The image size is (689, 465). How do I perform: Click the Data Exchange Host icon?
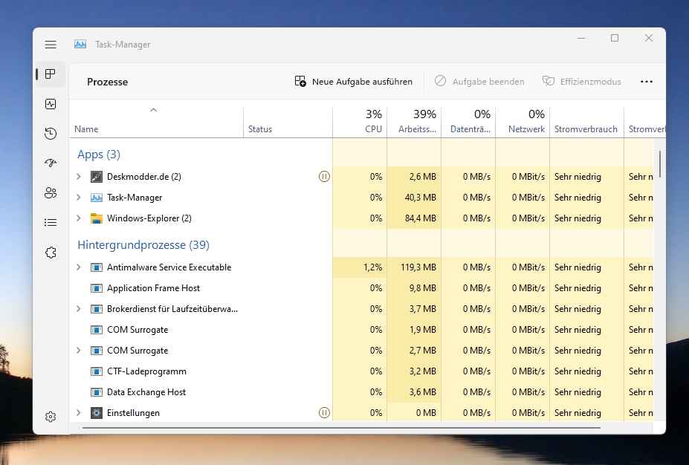point(96,392)
